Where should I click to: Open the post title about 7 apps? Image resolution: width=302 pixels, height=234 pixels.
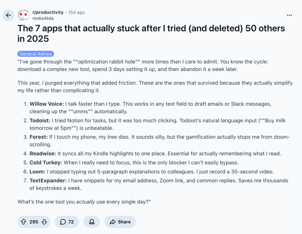[x=151, y=33]
